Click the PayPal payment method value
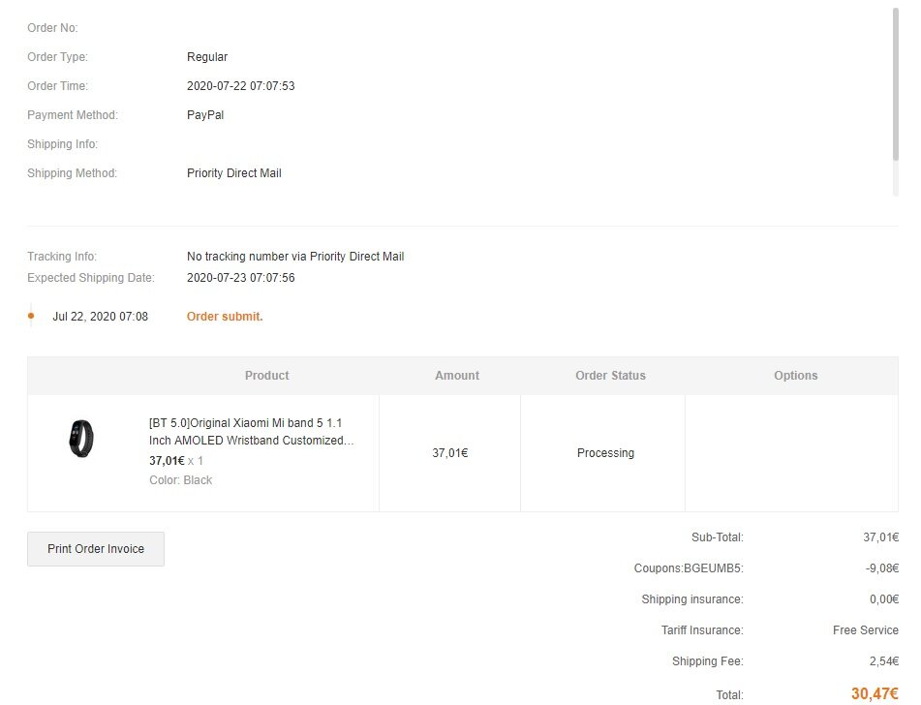The image size is (921, 705). [x=205, y=115]
